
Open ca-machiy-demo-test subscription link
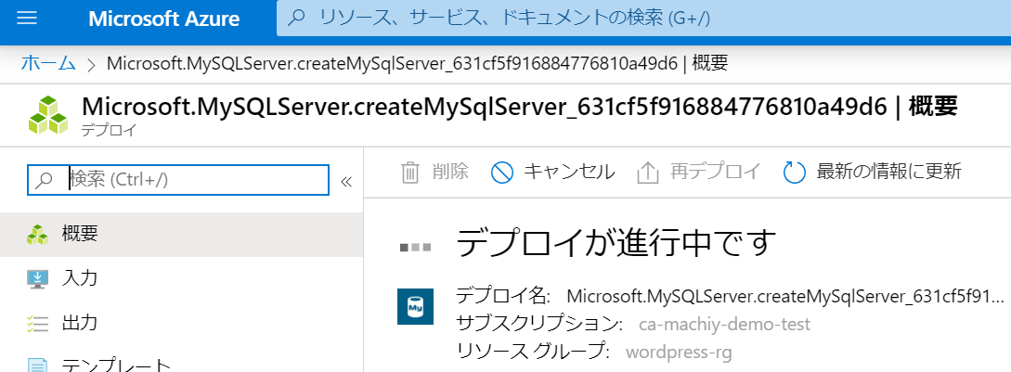tap(724, 324)
